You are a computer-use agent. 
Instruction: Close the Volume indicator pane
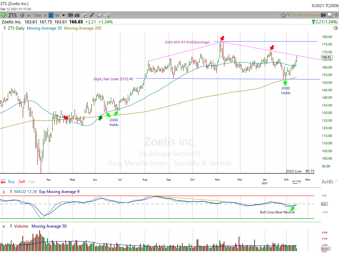coord(4,226)
